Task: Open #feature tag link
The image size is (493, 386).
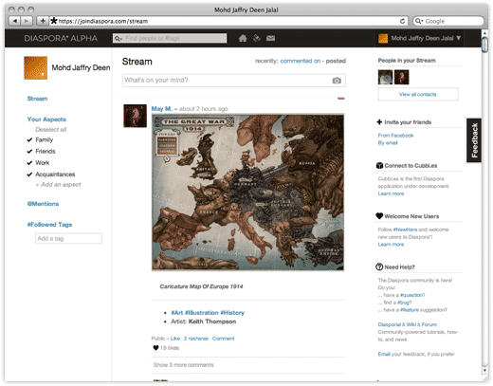Action: click(x=410, y=310)
